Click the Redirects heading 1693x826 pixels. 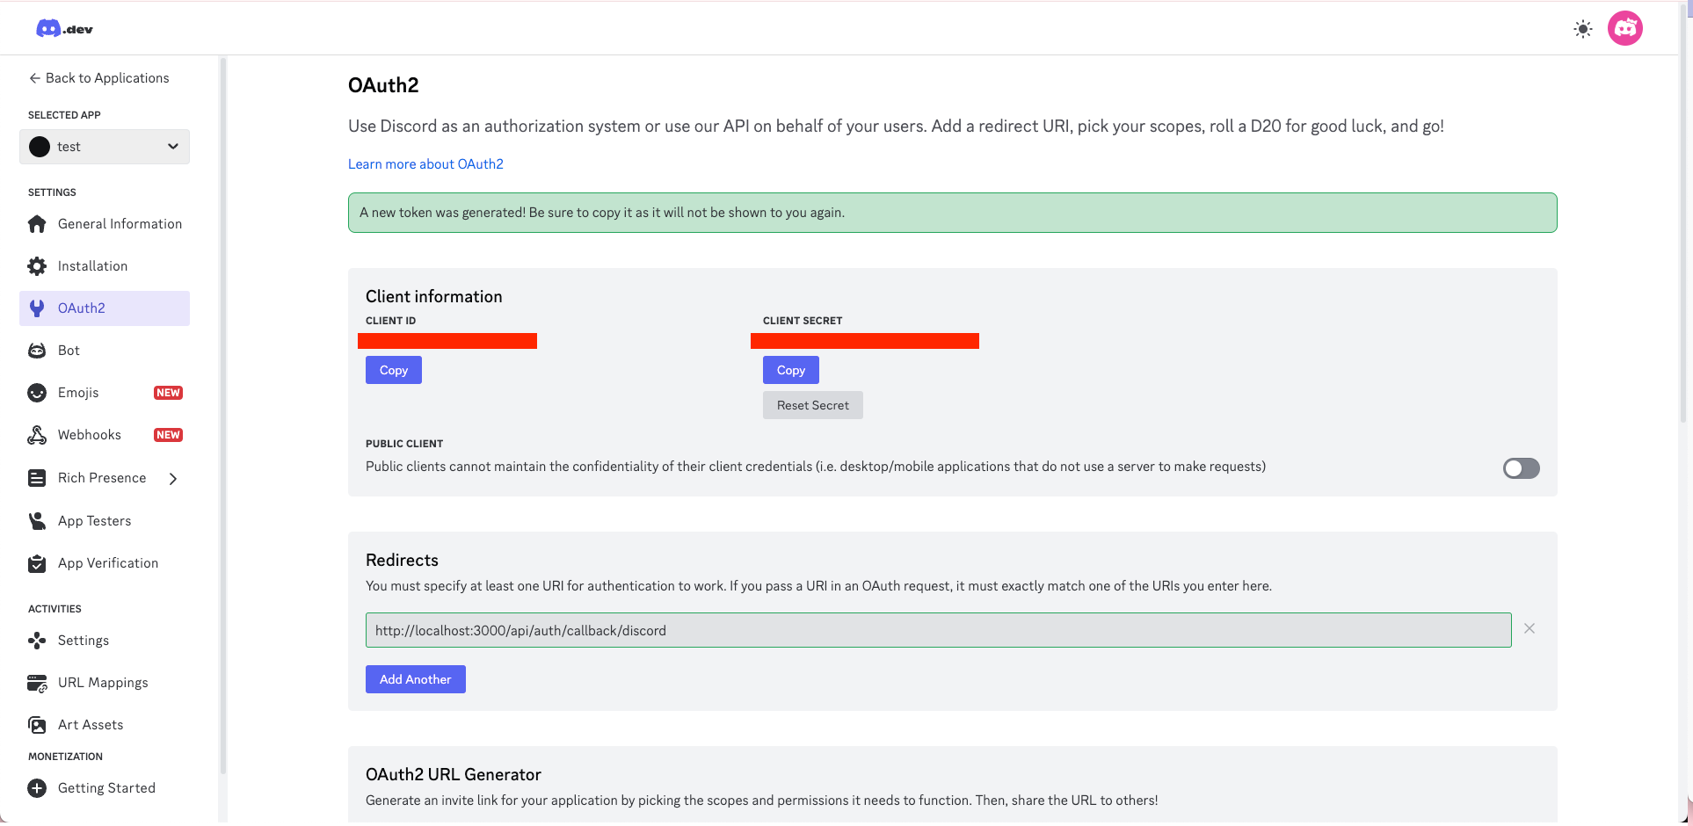pos(402,560)
